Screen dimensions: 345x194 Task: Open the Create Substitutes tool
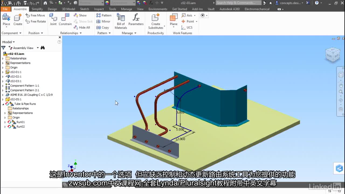[x=156, y=20]
